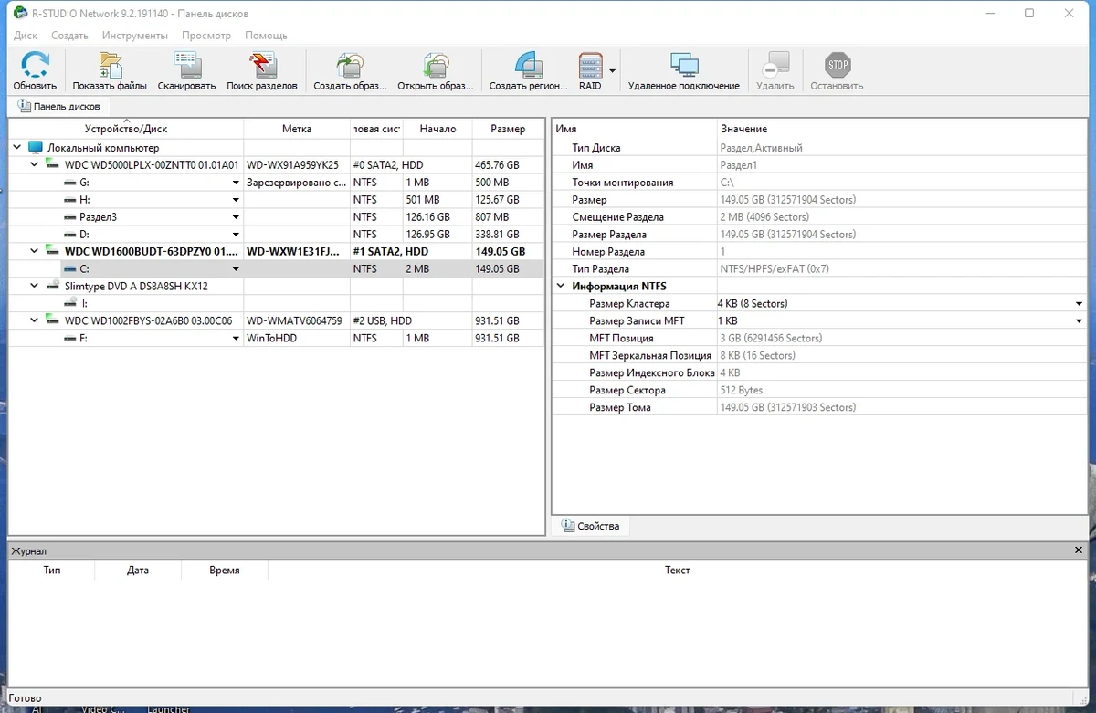Select the Свойства tab
The width and height of the screenshot is (1096, 713).
coord(591,526)
